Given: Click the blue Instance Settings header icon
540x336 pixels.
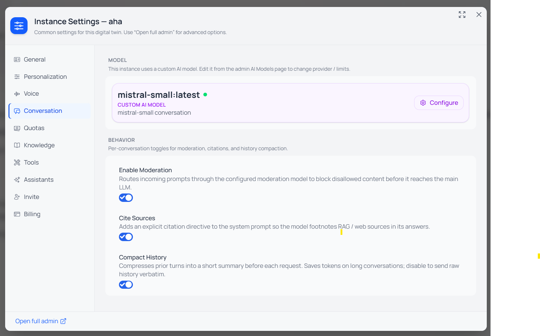Looking at the screenshot, I should pyautogui.click(x=19, y=26).
